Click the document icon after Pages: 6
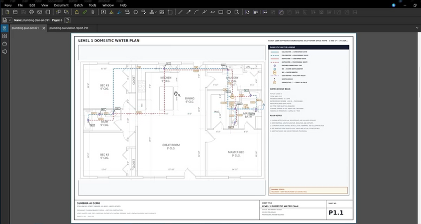Screen dimensions: 421x224 pyautogui.click(x=67, y=20)
